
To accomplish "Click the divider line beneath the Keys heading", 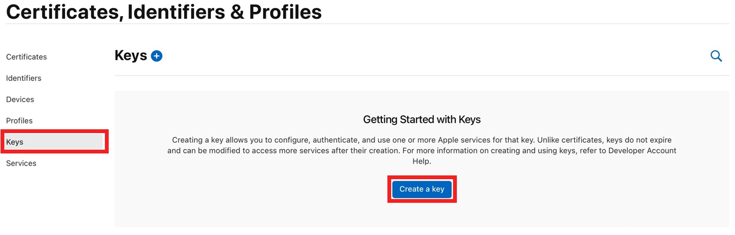I will coord(422,75).
